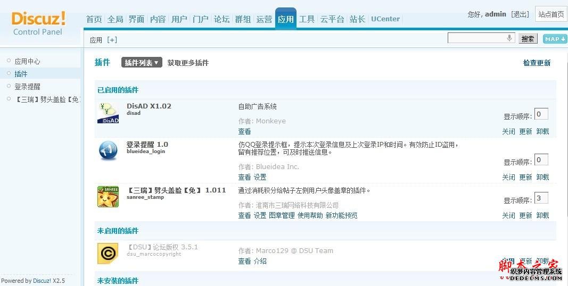This screenshot has width=568, height=286.
Task: Open the MAP navigation button
Action: [555, 39]
